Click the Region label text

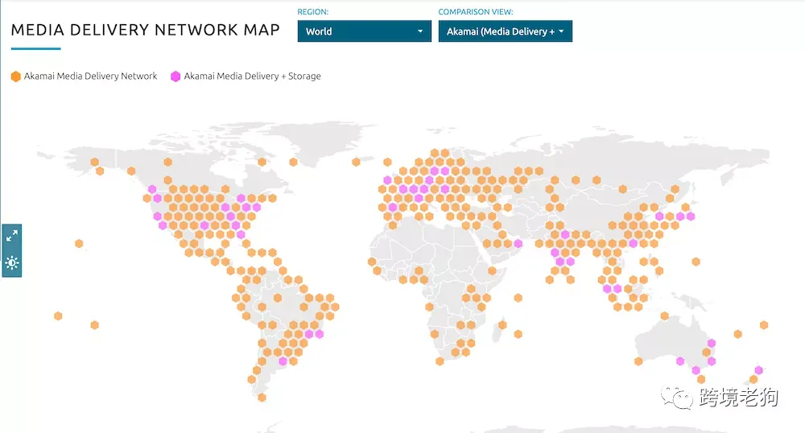(x=312, y=12)
